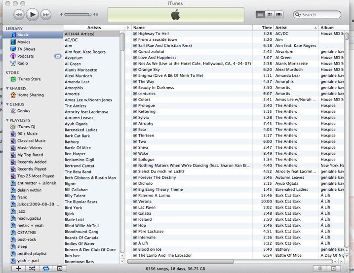This screenshot has height=273, width=354.
Task: Create a new playlist with plus button
Action: (x=18, y=268)
